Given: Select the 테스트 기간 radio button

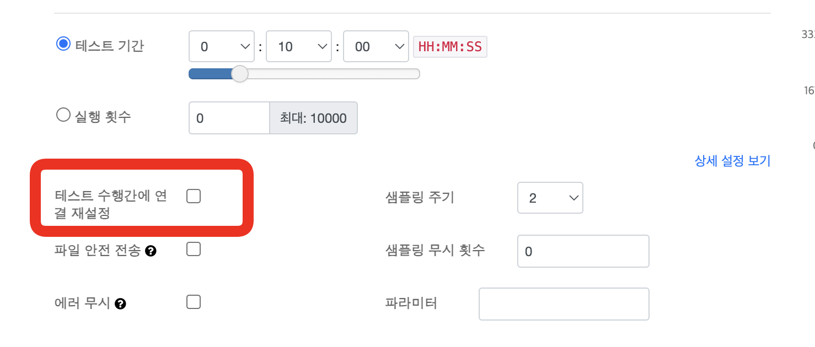Looking at the screenshot, I should click(63, 44).
